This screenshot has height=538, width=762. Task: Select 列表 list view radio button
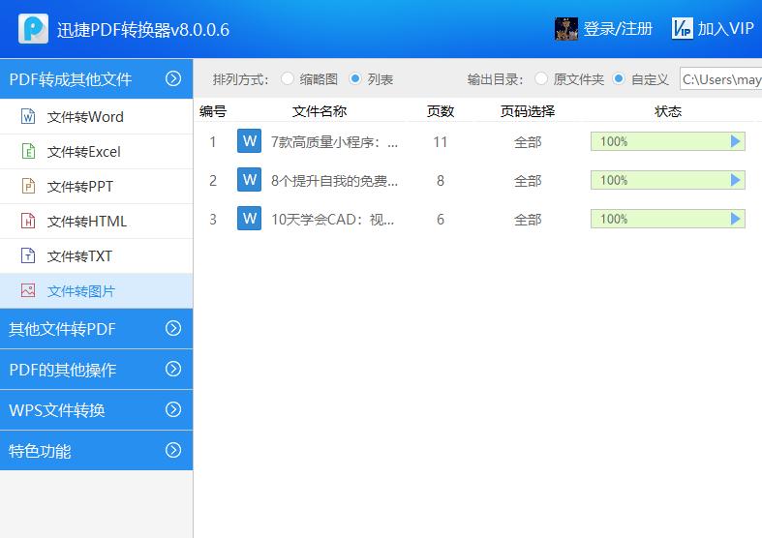pyautogui.click(x=355, y=78)
